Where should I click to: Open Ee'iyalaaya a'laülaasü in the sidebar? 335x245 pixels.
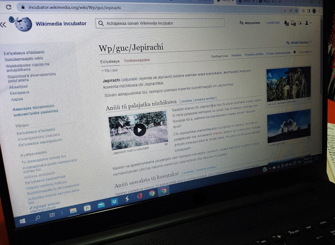pyautogui.click(x=24, y=53)
